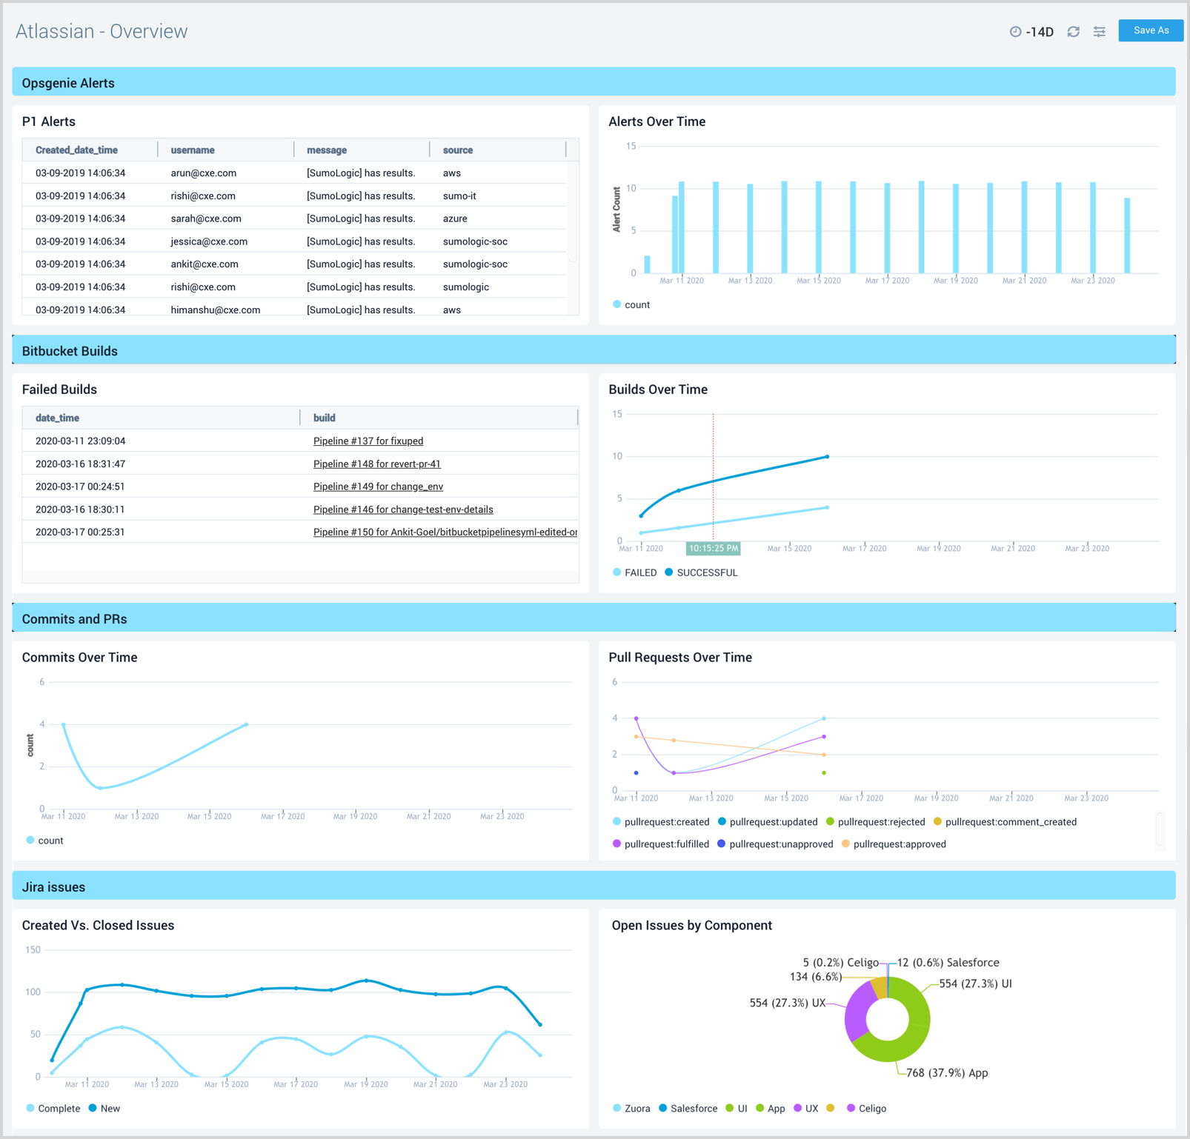Click the 2020-03-11 23:09:04 date cell
This screenshot has height=1139, width=1190.
[x=80, y=441]
